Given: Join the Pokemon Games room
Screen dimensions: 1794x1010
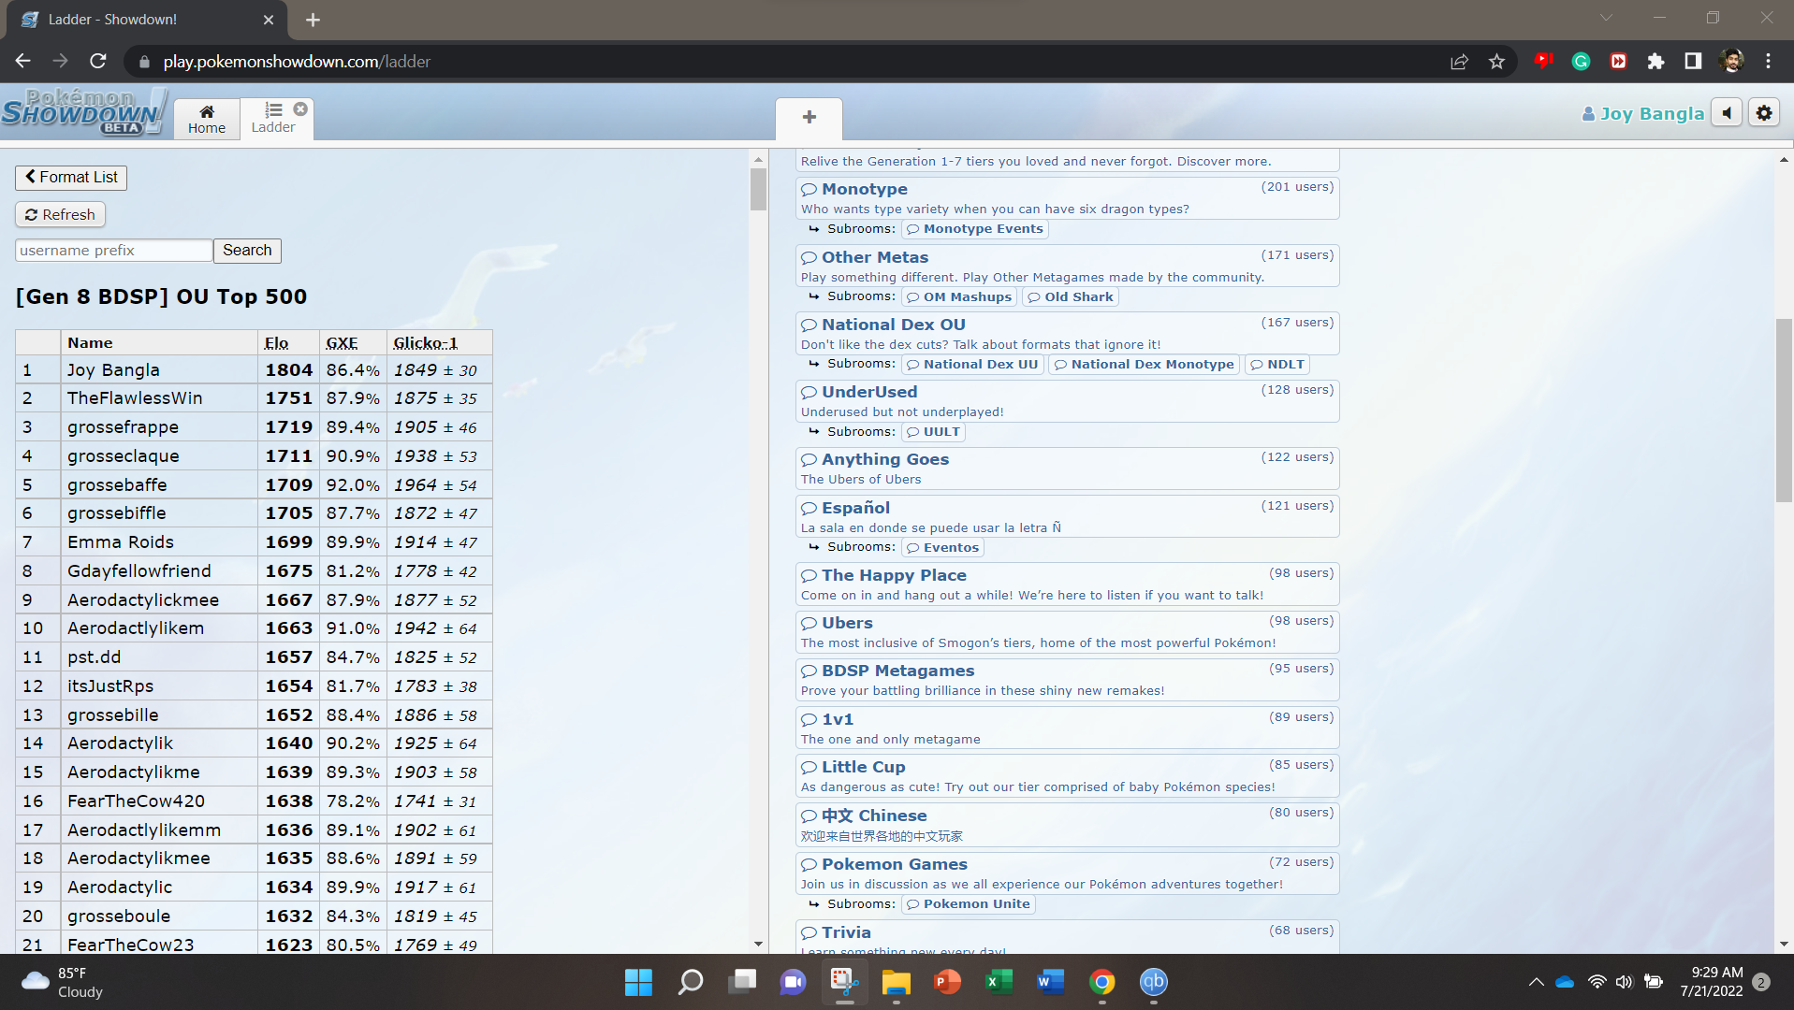Looking at the screenshot, I should point(1068,873).
